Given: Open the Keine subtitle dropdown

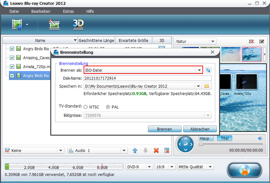Looking at the screenshot, I should 34,150.
